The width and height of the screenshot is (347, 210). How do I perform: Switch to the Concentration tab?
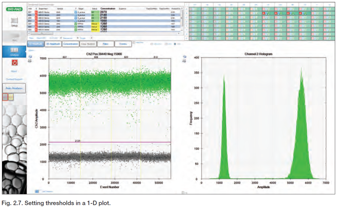70,44
